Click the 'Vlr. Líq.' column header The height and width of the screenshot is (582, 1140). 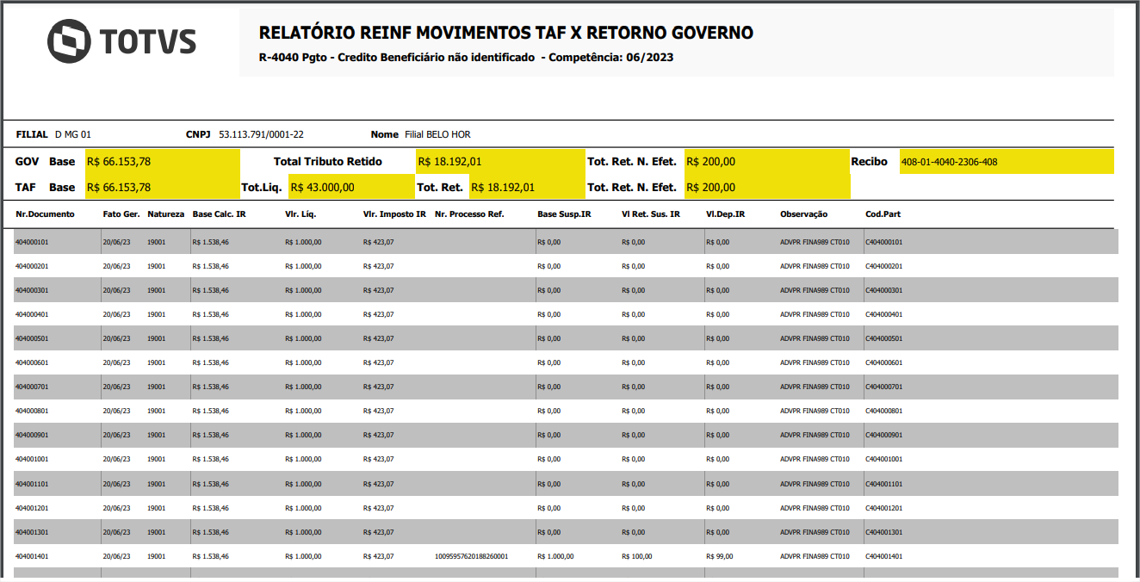[x=301, y=214]
